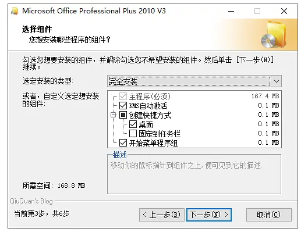Open the install type dropdown arrow
The width and height of the screenshot is (308, 232).
coord(276,81)
